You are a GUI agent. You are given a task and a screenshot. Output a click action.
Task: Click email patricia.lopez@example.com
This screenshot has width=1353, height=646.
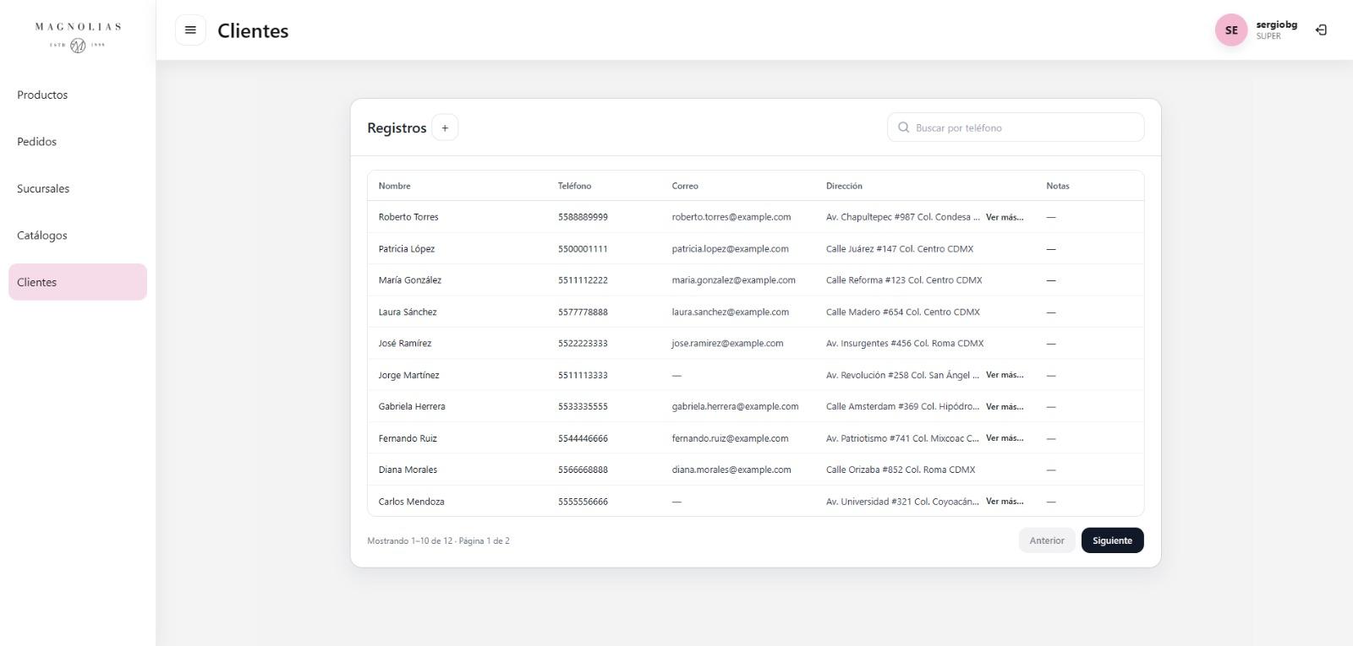[x=730, y=249]
